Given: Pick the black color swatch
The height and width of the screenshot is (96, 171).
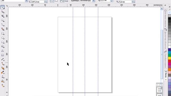Looking at the screenshot, I should pos(169,19).
